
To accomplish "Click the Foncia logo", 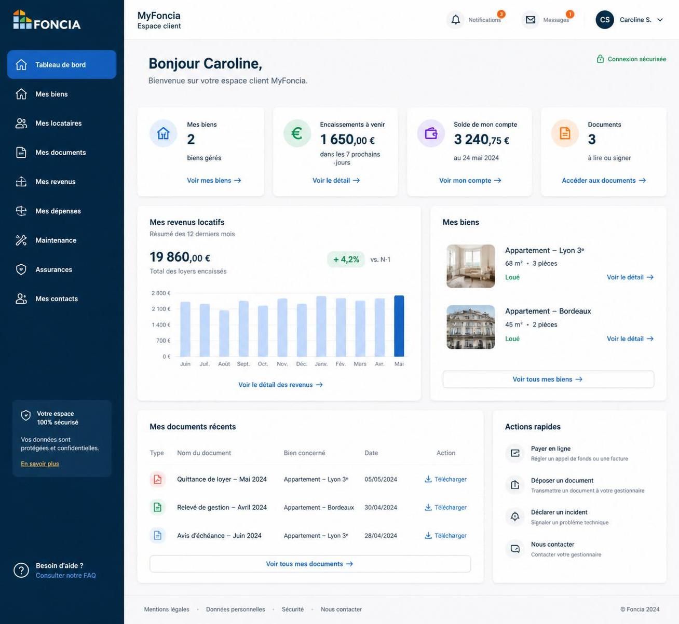I will click(47, 20).
